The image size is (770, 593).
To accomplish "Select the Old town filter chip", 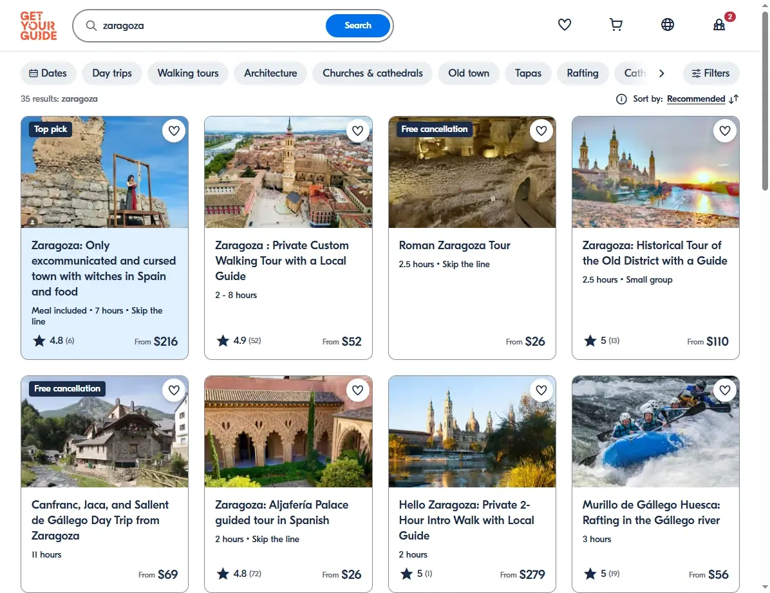I will pyautogui.click(x=469, y=73).
